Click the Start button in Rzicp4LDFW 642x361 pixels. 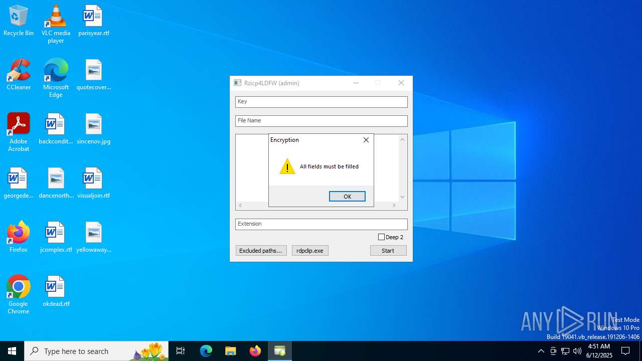(x=388, y=250)
